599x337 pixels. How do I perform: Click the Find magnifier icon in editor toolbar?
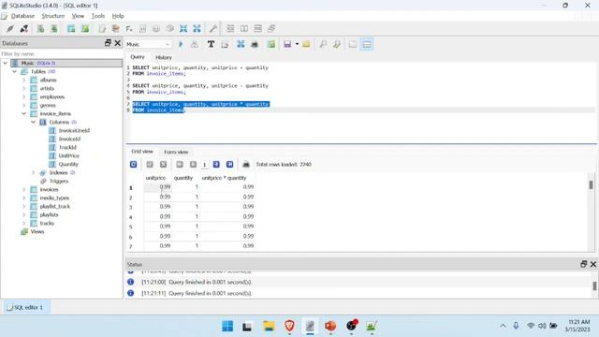pos(323,44)
